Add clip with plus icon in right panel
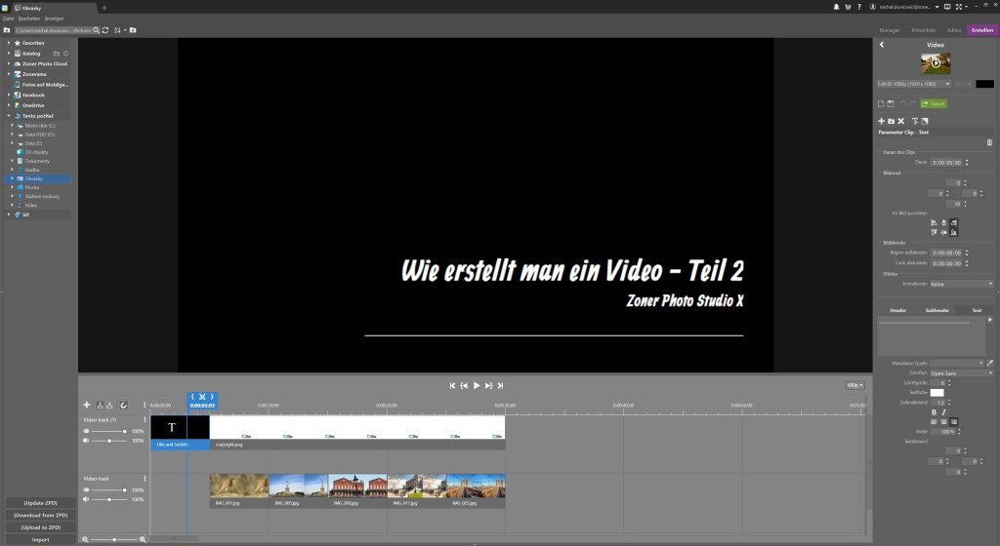Viewport: 1000px width, 546px height. point(882,121)
